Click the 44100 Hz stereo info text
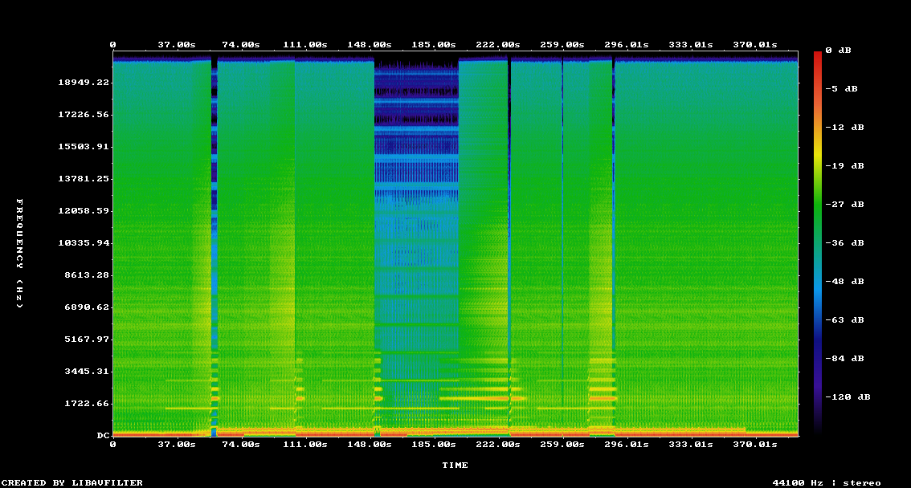Viewport: 911px width, 488px height. [826, 482]
